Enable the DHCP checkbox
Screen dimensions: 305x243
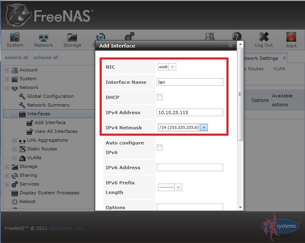(160, 97)
